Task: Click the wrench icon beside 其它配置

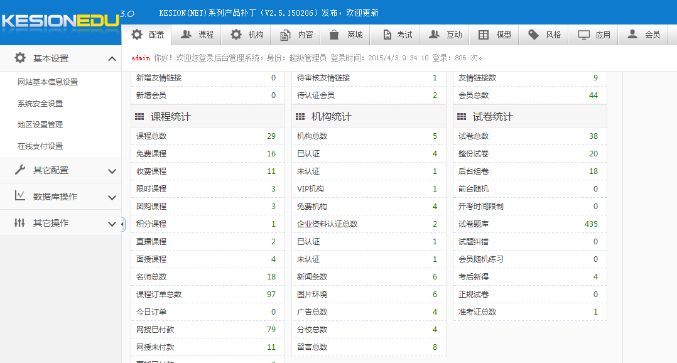Action: click(x=20, y=170)
